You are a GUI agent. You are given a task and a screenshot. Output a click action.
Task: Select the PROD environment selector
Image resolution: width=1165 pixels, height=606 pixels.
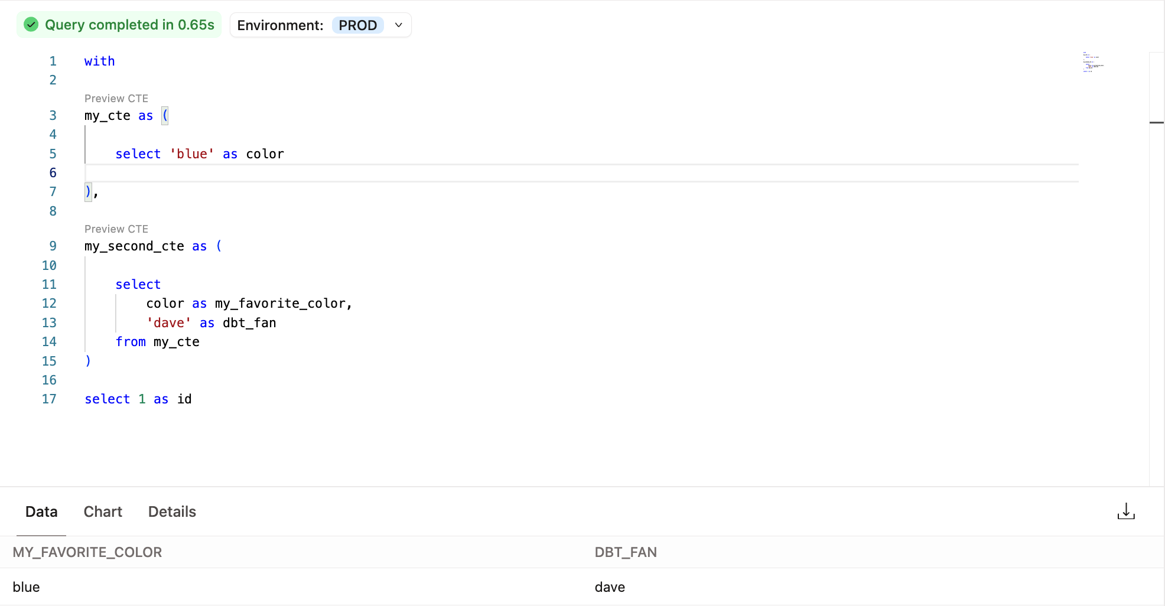(x=358, y=25)
